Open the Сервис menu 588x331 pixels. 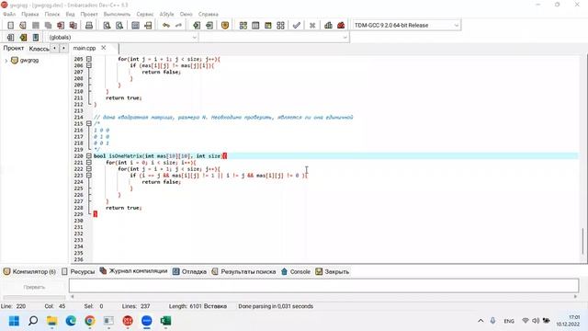click(145, 14)
